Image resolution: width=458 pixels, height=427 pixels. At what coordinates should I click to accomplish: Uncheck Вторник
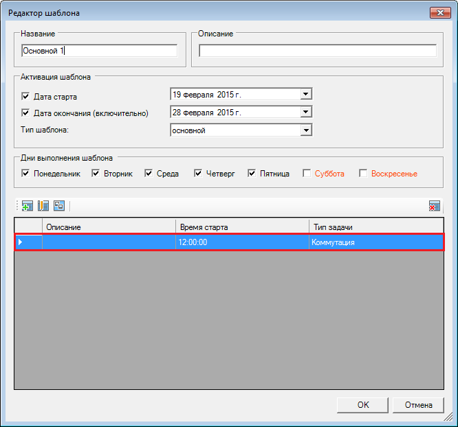(x=96, y=173)
